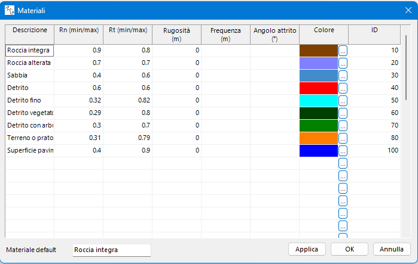Select the Sabbia description cell
The height and width of the screenshot is (264, 418).
pos(29,76)
